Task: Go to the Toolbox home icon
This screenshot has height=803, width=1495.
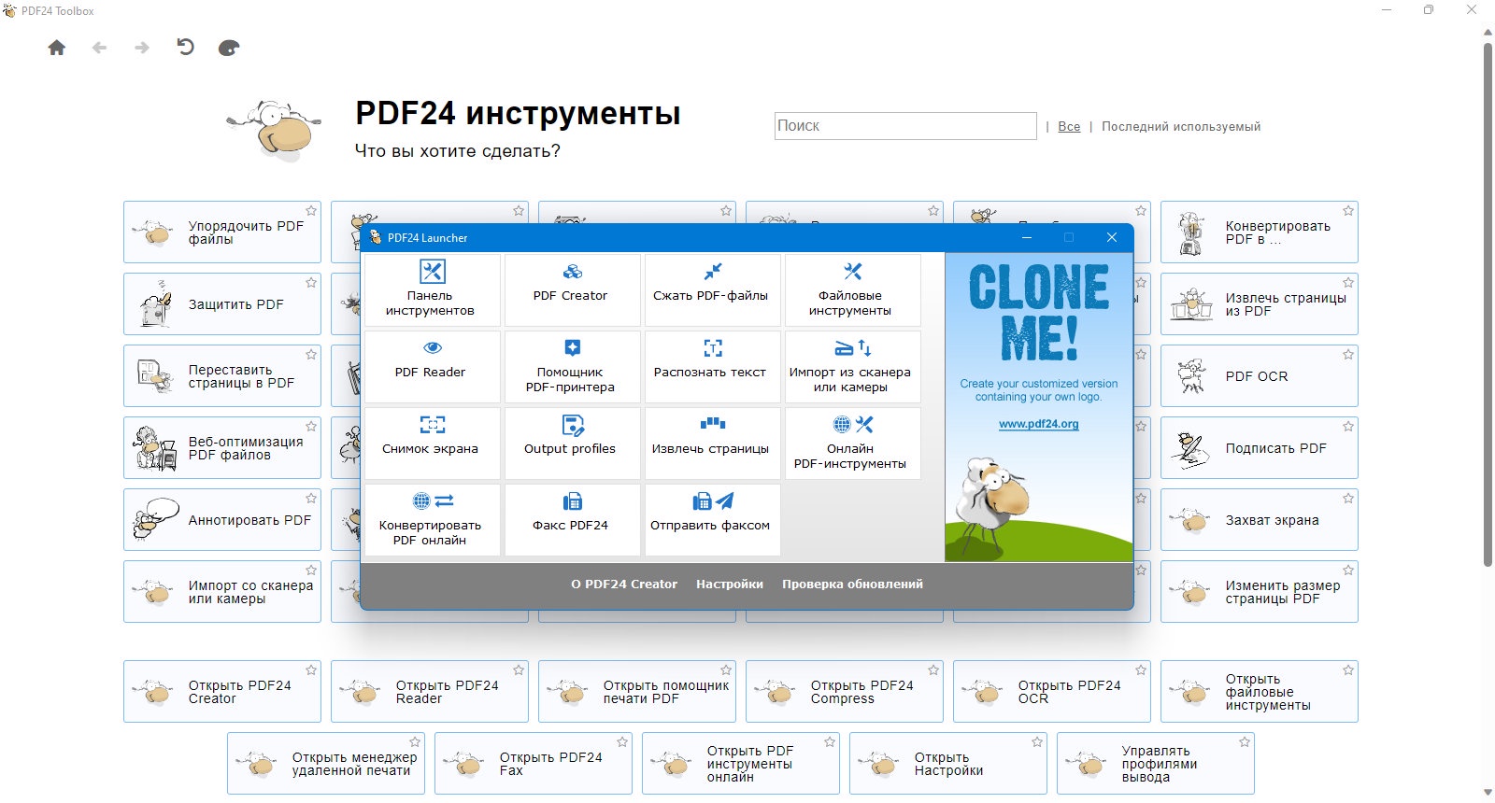Action: [57, 48]
